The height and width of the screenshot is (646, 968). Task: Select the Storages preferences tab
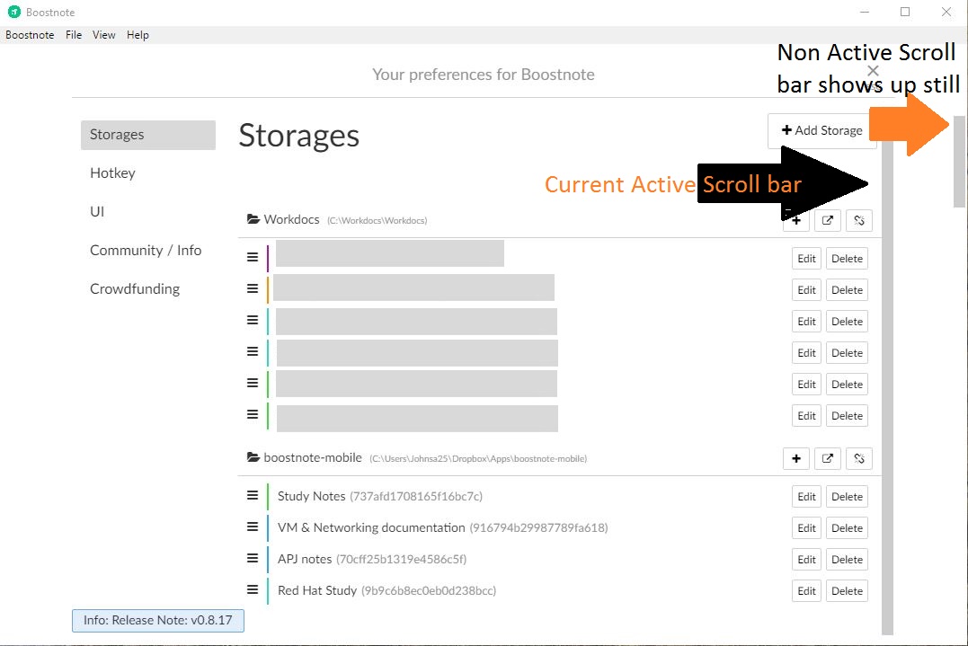[148, 135]
